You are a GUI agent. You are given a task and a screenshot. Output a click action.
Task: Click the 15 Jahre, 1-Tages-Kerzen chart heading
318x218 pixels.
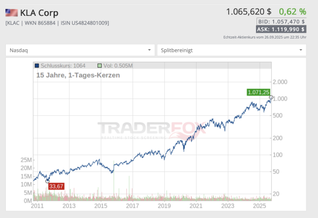(x=78, y=75)
